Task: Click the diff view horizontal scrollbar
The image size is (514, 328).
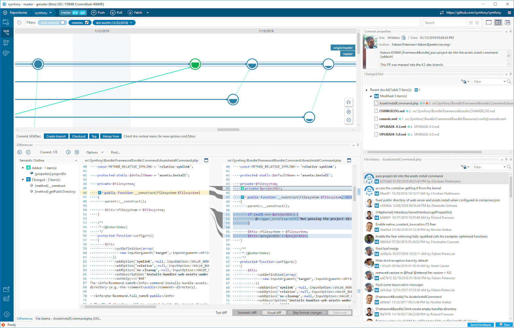Action: pyautogui.click(x=120, y=307)
